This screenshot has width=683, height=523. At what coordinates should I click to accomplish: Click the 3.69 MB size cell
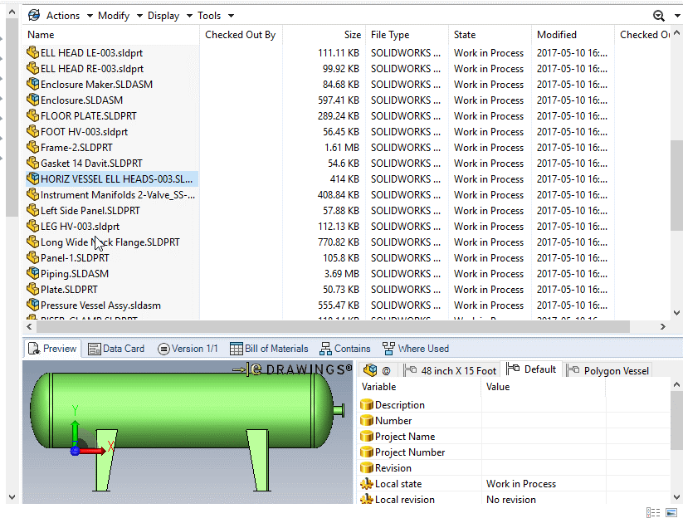point(342,274)
